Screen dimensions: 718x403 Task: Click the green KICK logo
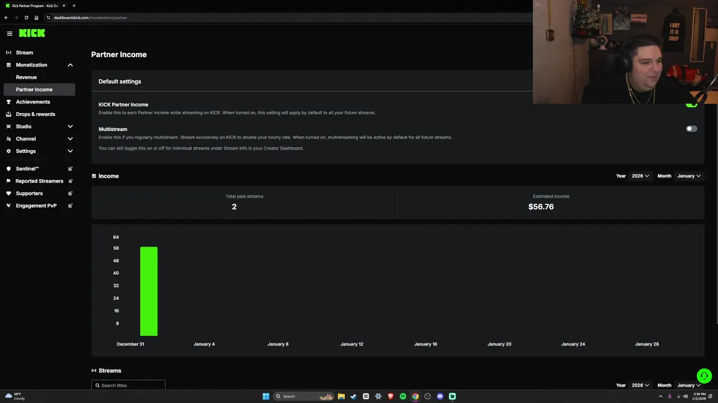tap(32, 34)
